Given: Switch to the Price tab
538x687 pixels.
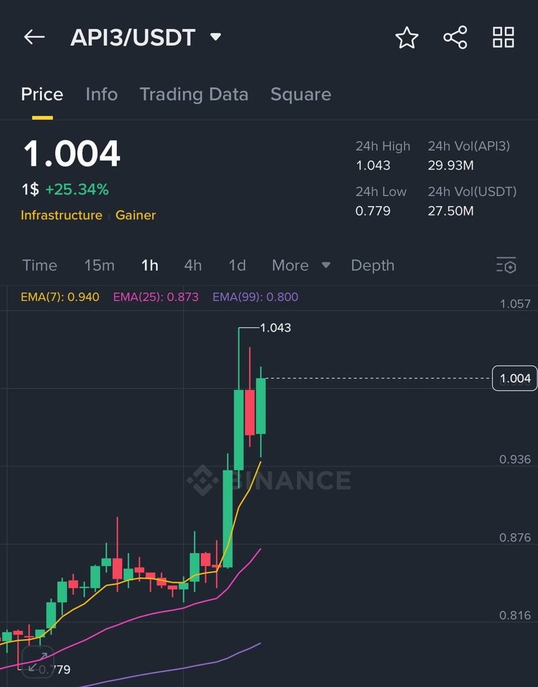Looking at the screenshot, I should click(x=42, y=94).
